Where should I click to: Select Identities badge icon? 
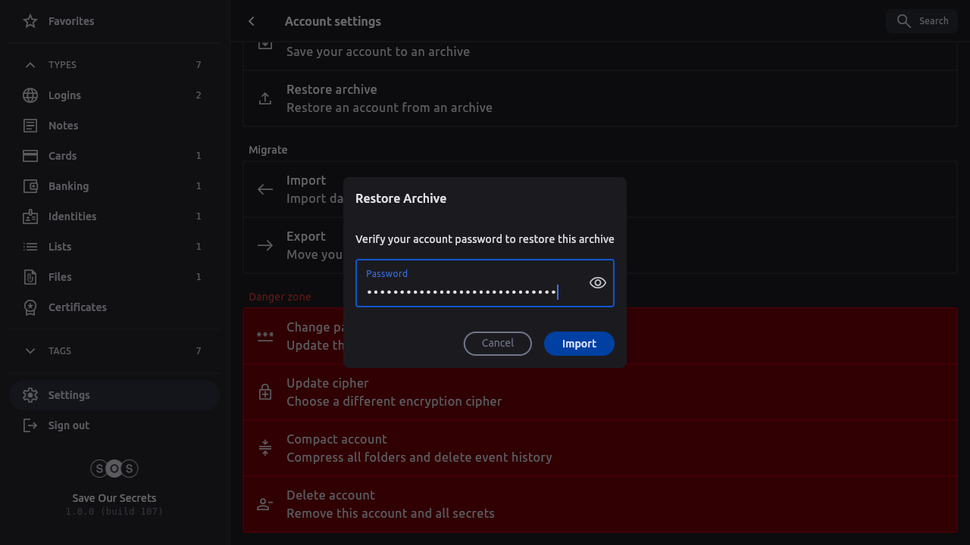[x=30, y=216]
